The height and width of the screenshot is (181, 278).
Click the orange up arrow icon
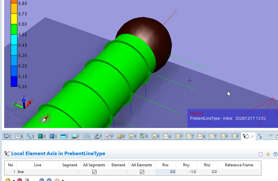pos(268,154)
